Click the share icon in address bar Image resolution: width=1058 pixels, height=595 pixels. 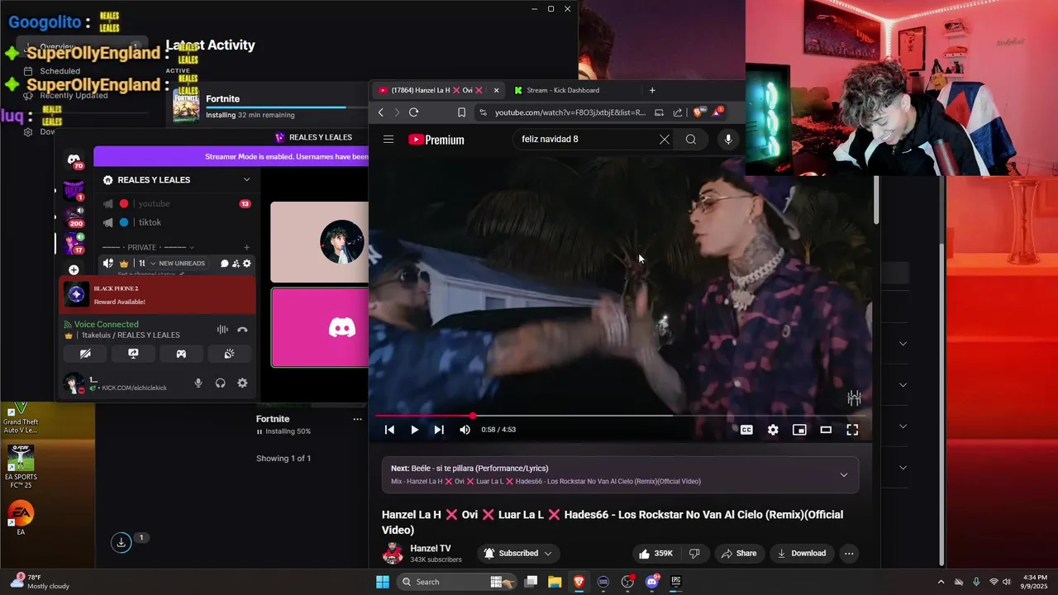click(678, 112)
